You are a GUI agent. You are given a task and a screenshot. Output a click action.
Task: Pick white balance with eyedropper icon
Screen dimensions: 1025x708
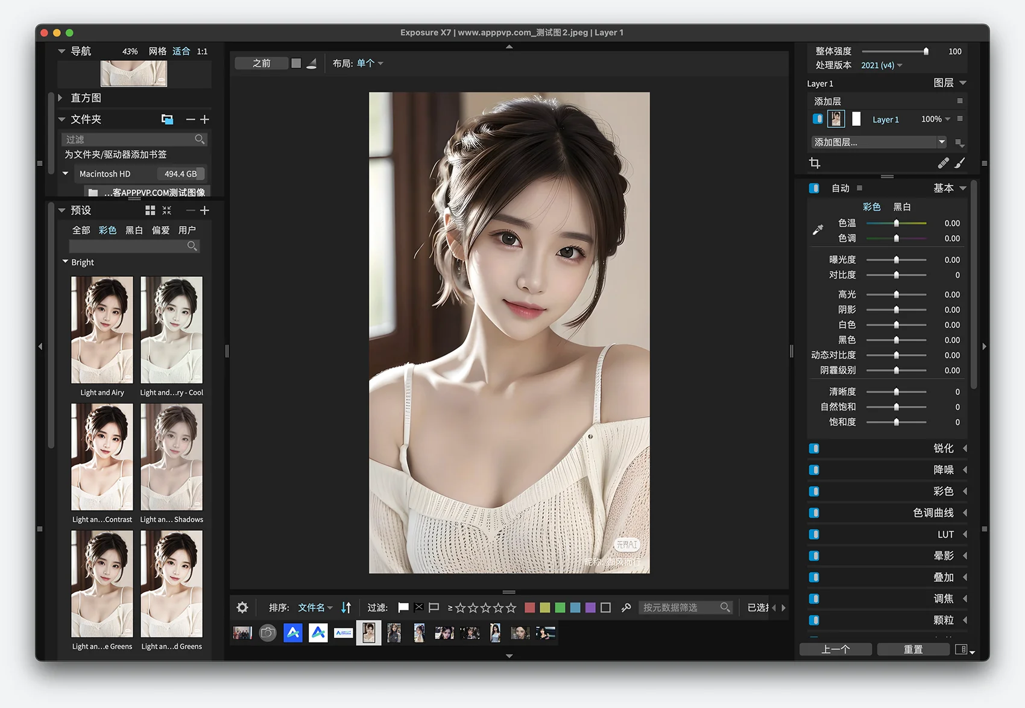coord(818,230)
